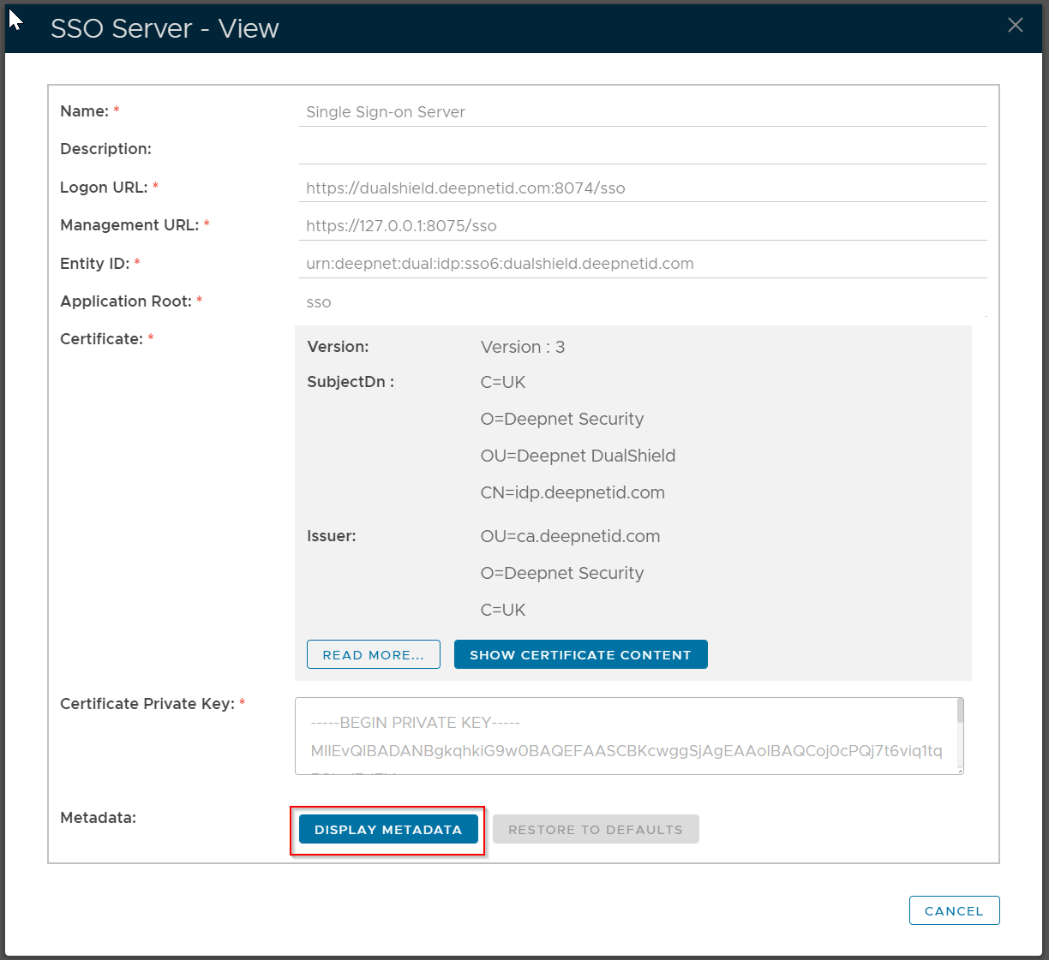
Task: Click the Entity ID field
Action: coord(643,264)
